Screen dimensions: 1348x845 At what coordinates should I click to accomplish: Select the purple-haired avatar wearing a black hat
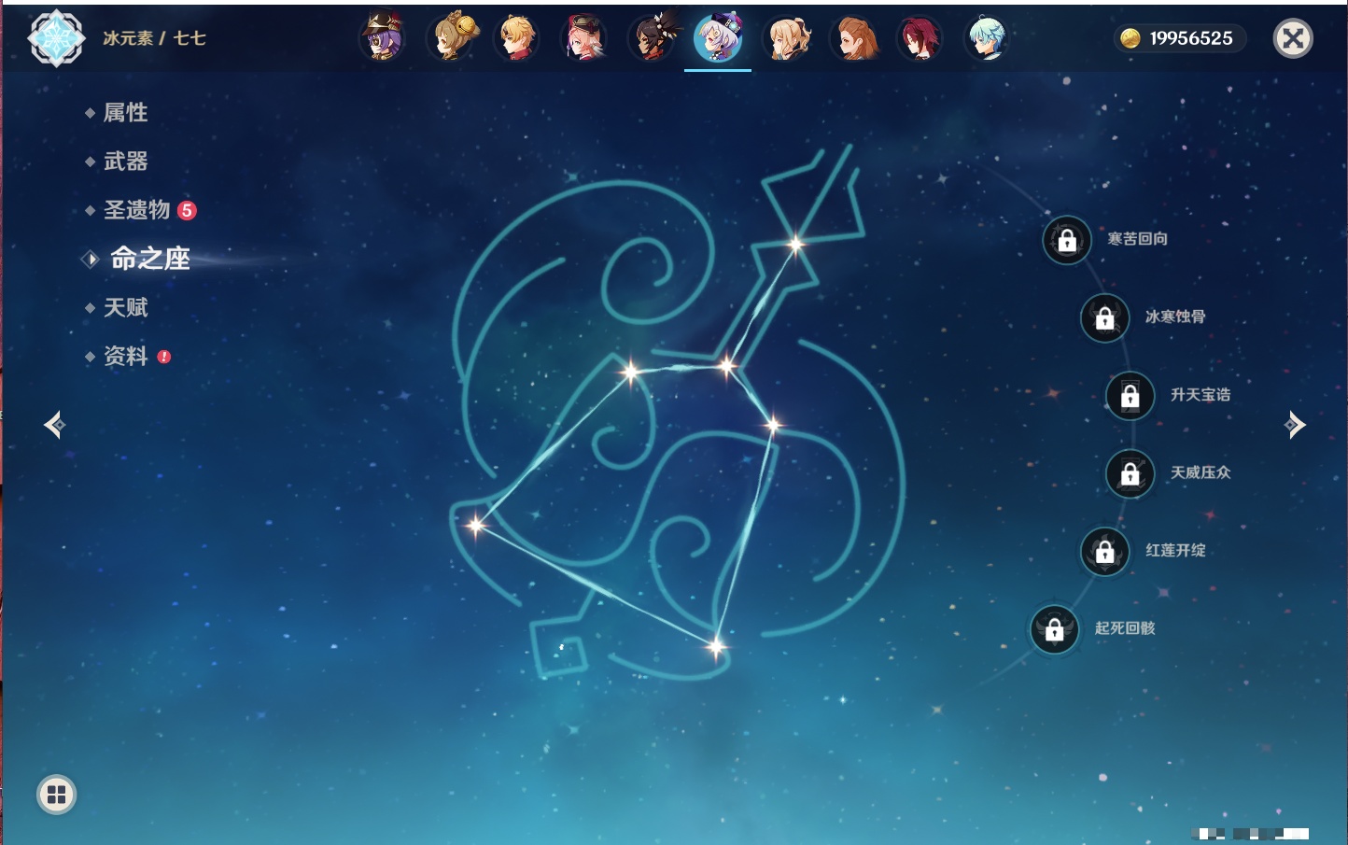[x=384, y=38]
